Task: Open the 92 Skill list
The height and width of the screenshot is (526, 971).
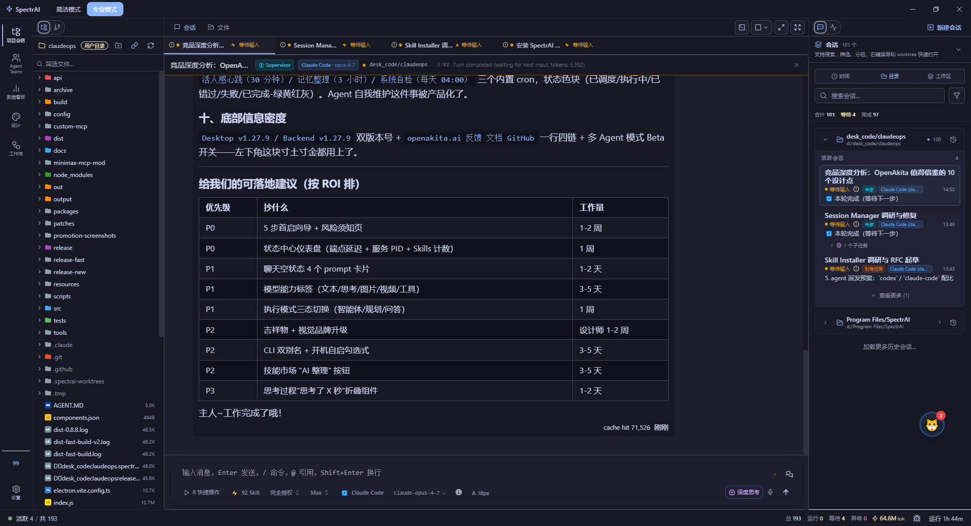Action: (x=246, y=493)
